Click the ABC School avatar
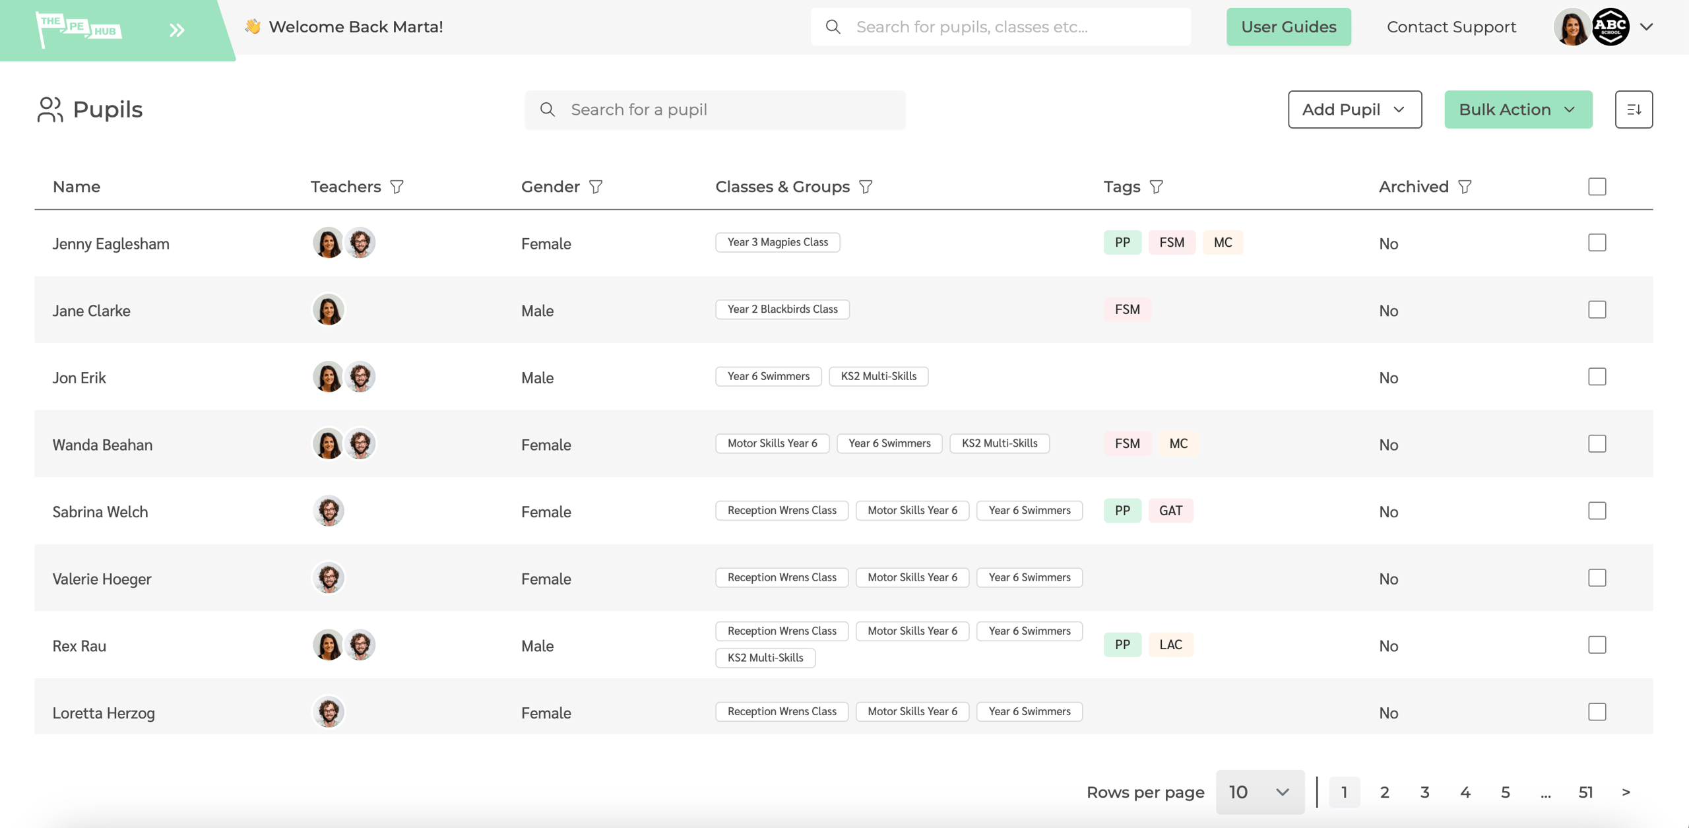Viewport: 1689px width, 828px height. click(x=1610, y=27)
